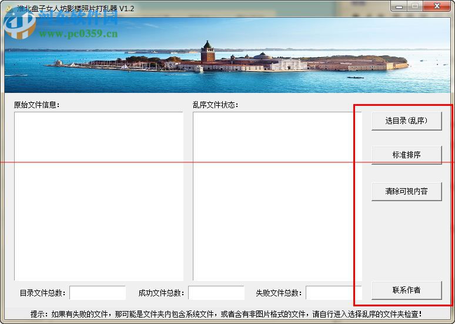Viewport: 455px width, 324px height.
Task: Click inside the 原始文件信息 list box
Action: pos(99,196)
